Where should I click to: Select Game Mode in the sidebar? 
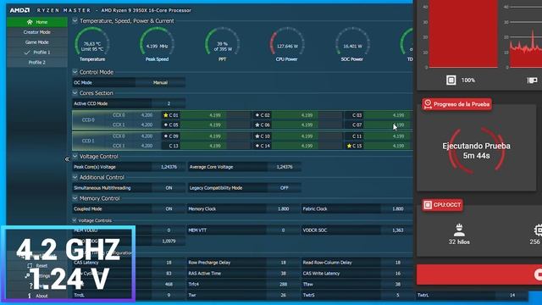(37, 42)
